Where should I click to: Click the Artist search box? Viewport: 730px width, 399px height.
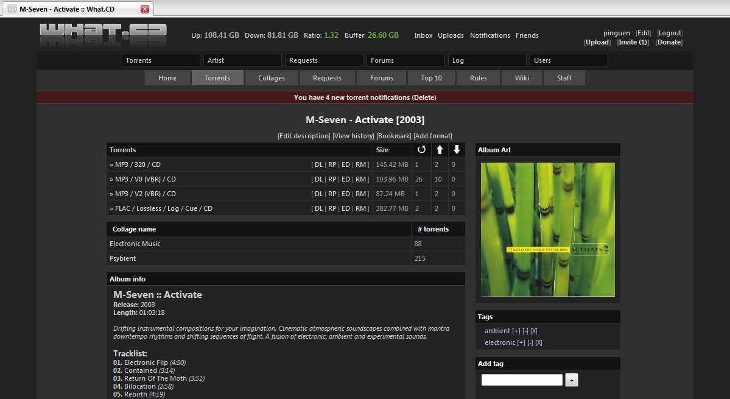242,60
